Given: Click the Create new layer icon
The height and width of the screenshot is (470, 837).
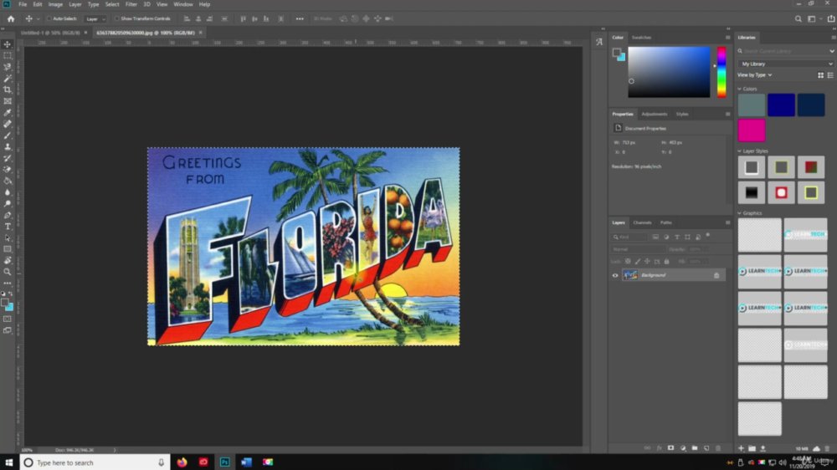Looking at the screenshot, I should 706,448.
